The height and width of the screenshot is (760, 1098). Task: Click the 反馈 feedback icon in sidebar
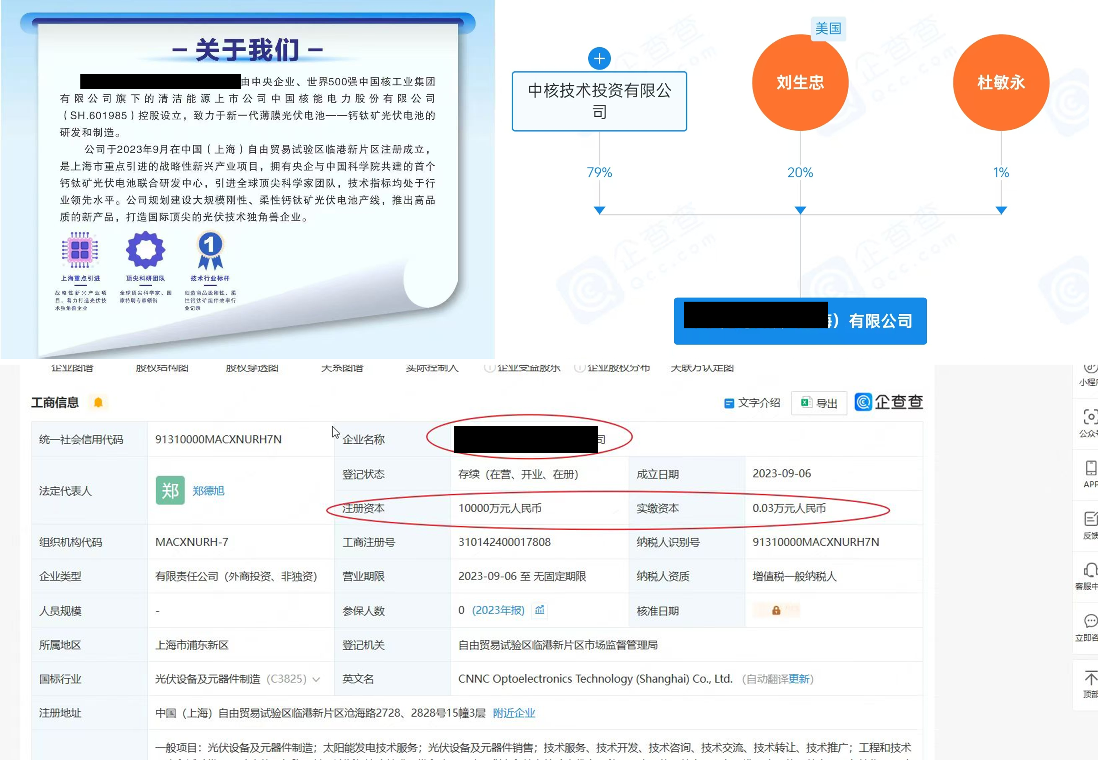pyautogui.click(x=1090, y=519)
